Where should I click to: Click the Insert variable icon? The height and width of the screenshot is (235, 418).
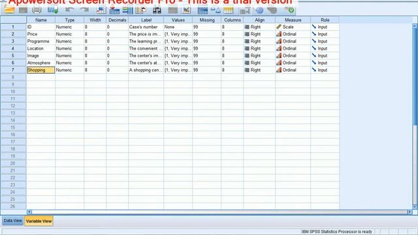[186, 10]
